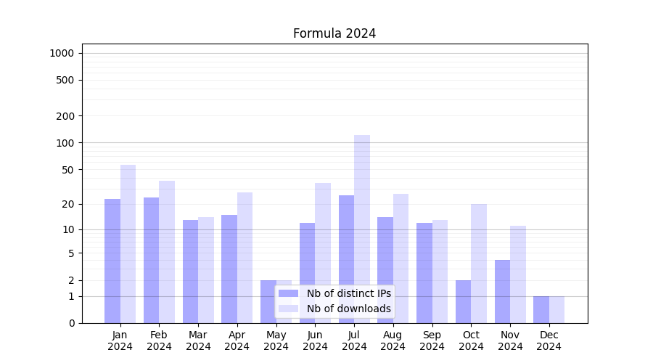The image size is (653, 363).
Task: Click the Sep 2024 x-axis label
Action: point(432,340)
